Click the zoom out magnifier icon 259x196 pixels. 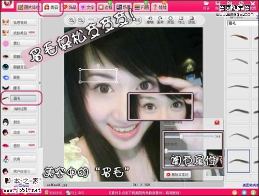click(x=80, y=20)
